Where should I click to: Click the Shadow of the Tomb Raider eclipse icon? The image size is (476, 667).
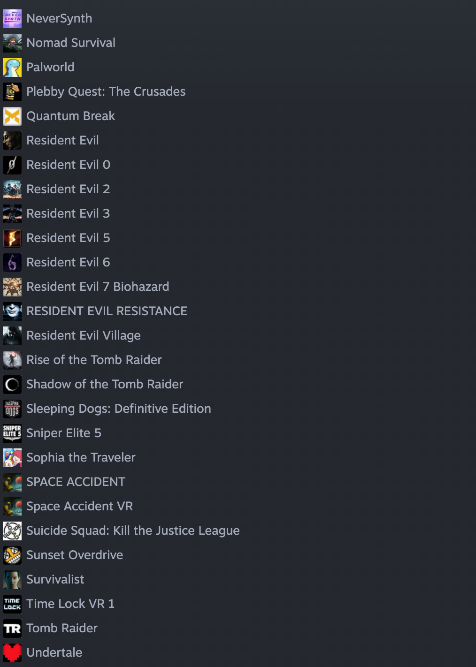12,384
